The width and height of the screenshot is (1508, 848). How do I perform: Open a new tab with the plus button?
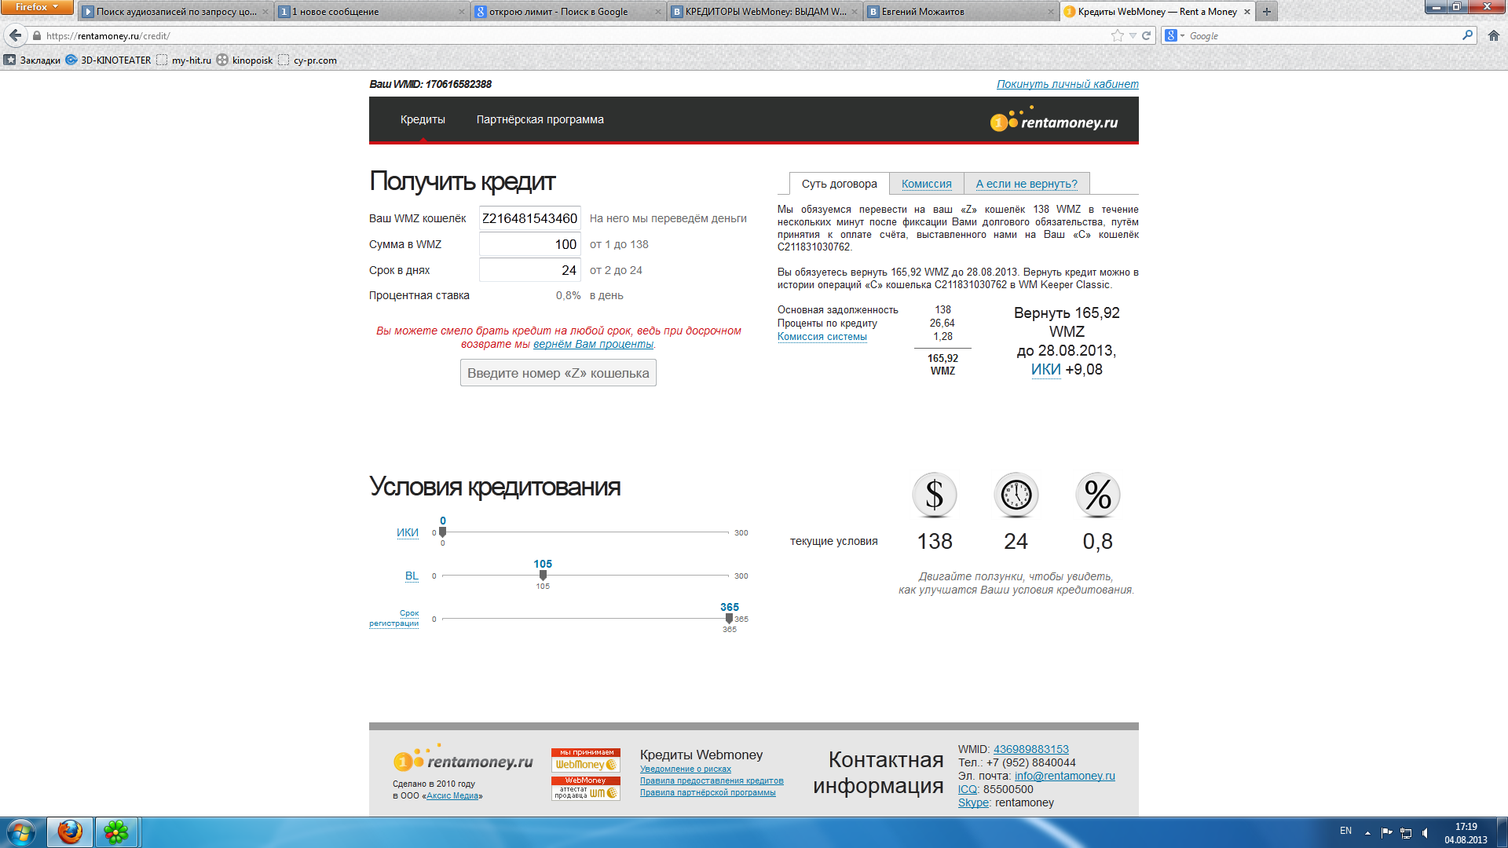(1266, 11)
